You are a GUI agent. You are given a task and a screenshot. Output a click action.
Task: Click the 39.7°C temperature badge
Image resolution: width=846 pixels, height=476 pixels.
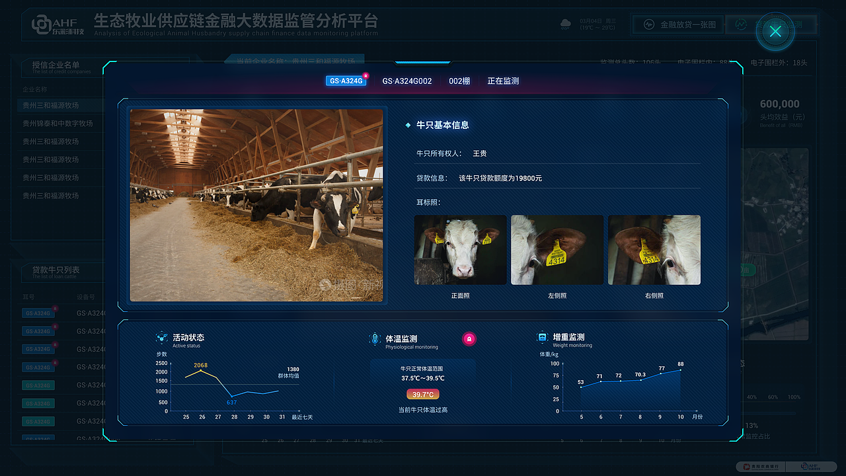423,395
